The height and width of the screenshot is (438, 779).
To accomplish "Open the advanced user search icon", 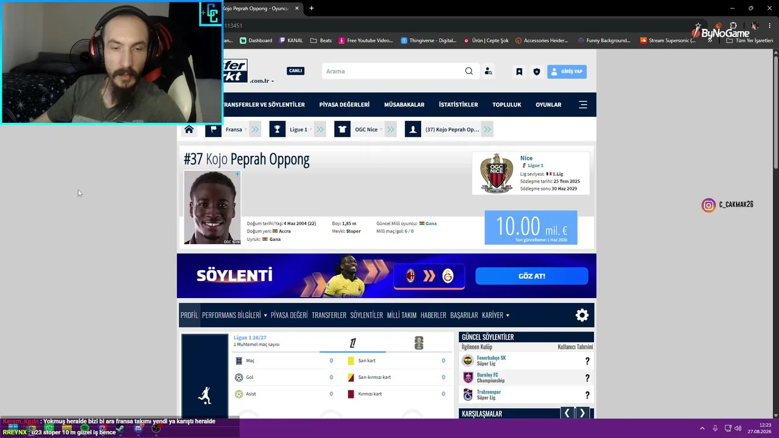I will (x=488, y=71).
